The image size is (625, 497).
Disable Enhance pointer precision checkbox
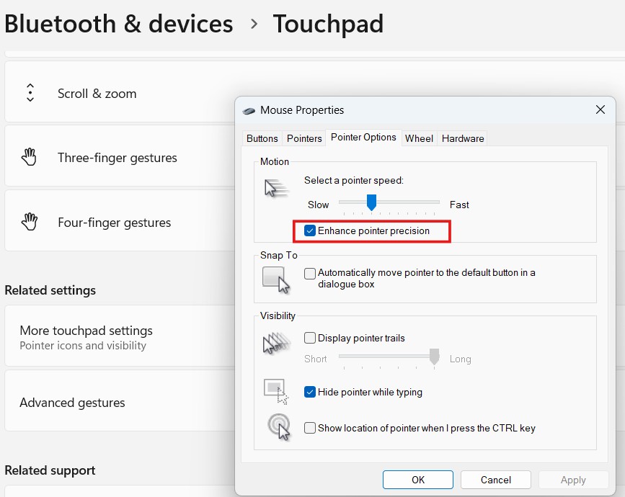tap(310, 231)
